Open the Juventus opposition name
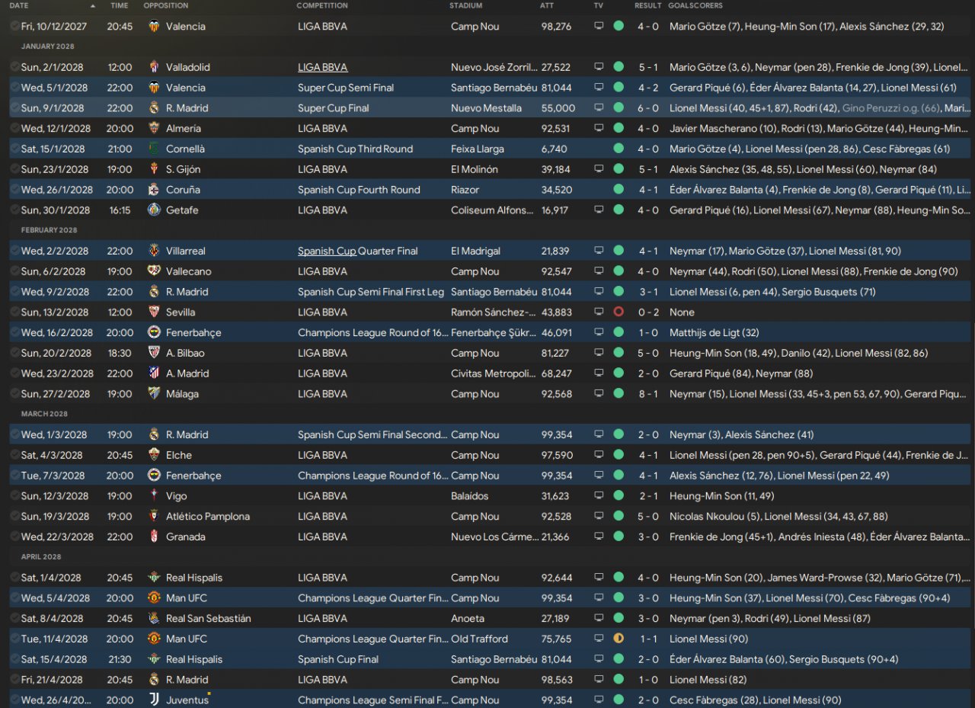The height and width of the screenshot is (708, 975). (x=187, y=700)
